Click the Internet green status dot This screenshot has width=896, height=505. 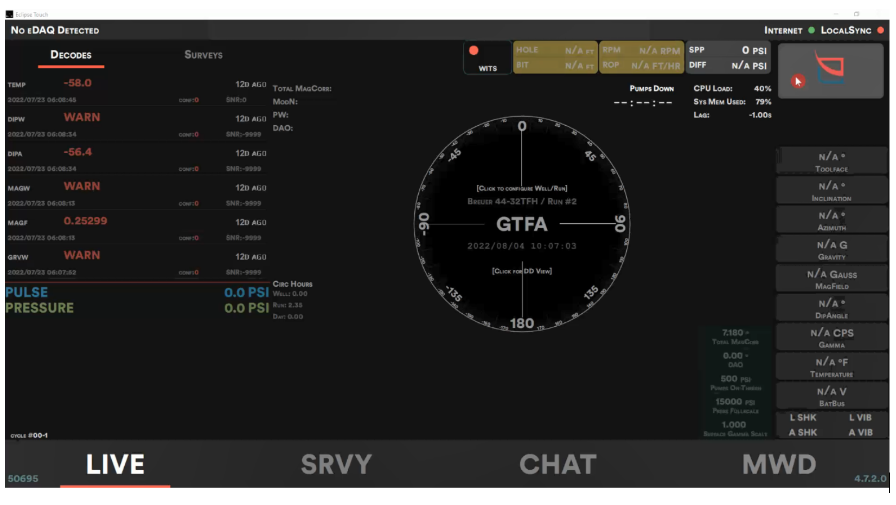tap(811, 30)
